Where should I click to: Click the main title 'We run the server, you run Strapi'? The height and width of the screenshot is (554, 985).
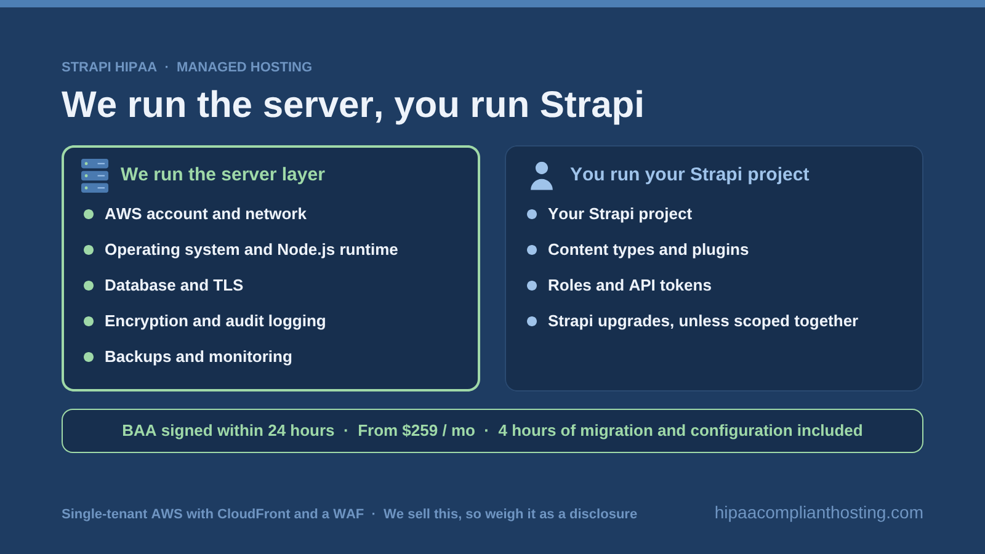353,104
